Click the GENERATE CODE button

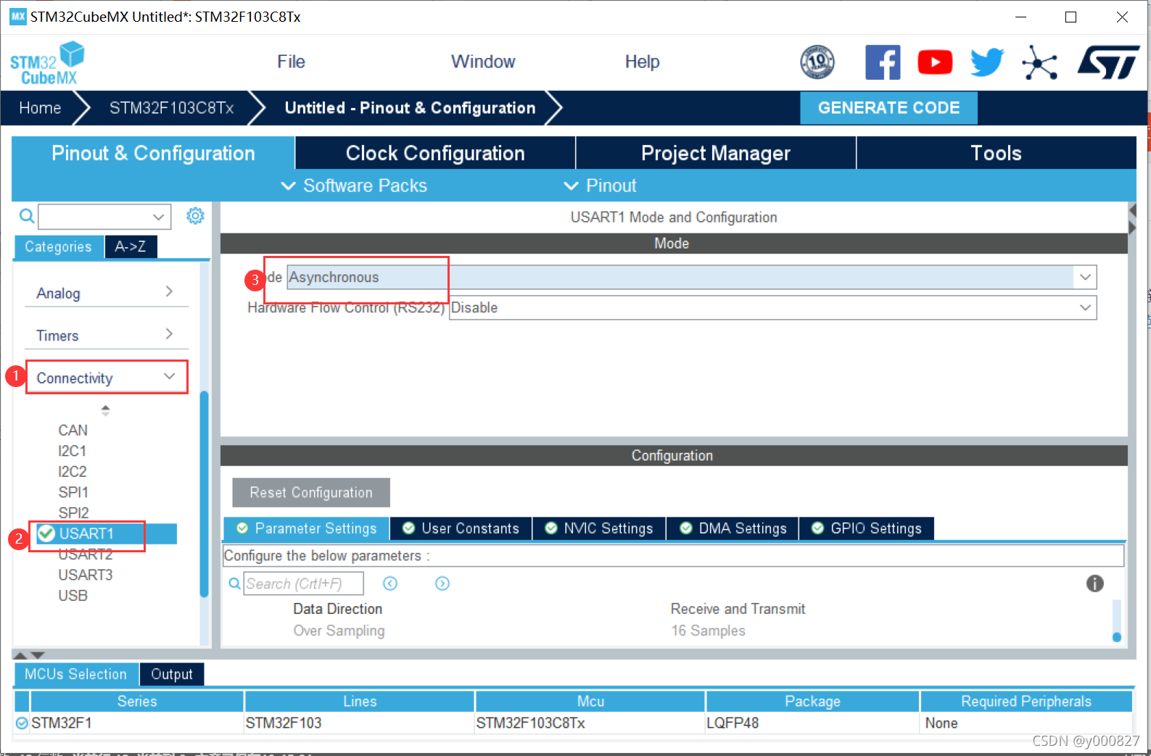pos(888,108)
